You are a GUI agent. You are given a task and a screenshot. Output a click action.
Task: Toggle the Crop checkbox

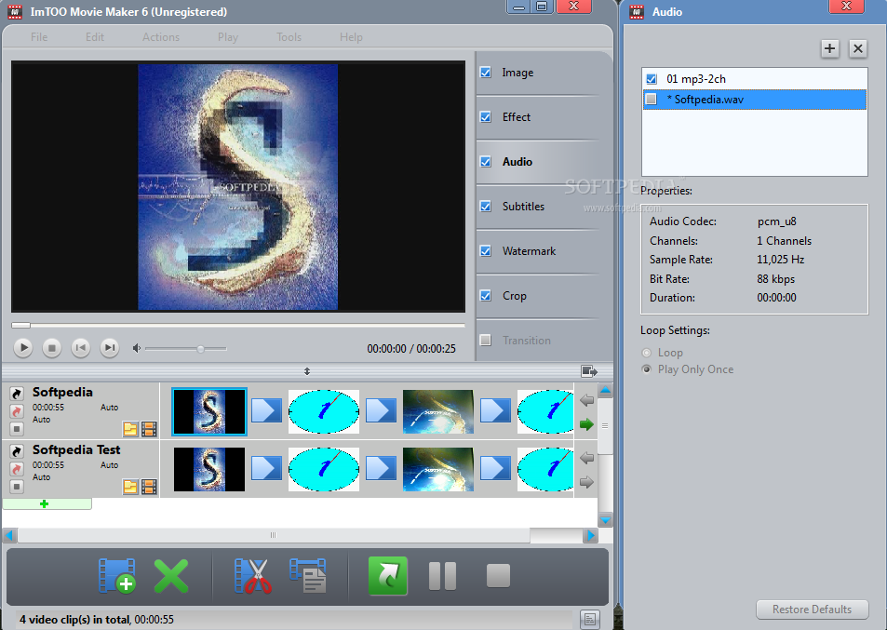(x=485, y=296)
